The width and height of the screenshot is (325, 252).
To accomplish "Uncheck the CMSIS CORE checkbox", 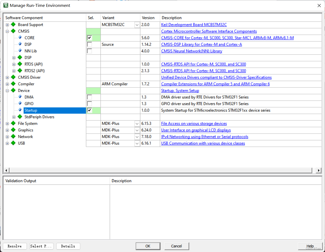I will 90,38.
